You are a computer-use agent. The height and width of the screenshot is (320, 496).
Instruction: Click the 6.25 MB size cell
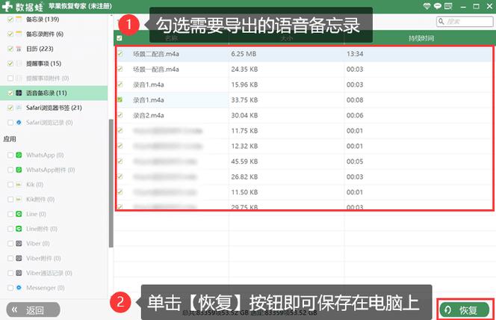pyautogui.click(x=244, y=54)
